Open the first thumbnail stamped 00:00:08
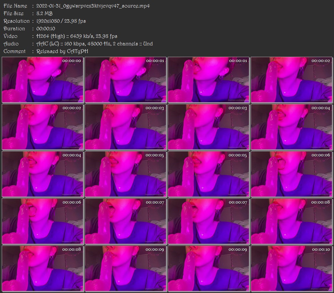This screenshot has height=293, width=334. coord(291,221)
